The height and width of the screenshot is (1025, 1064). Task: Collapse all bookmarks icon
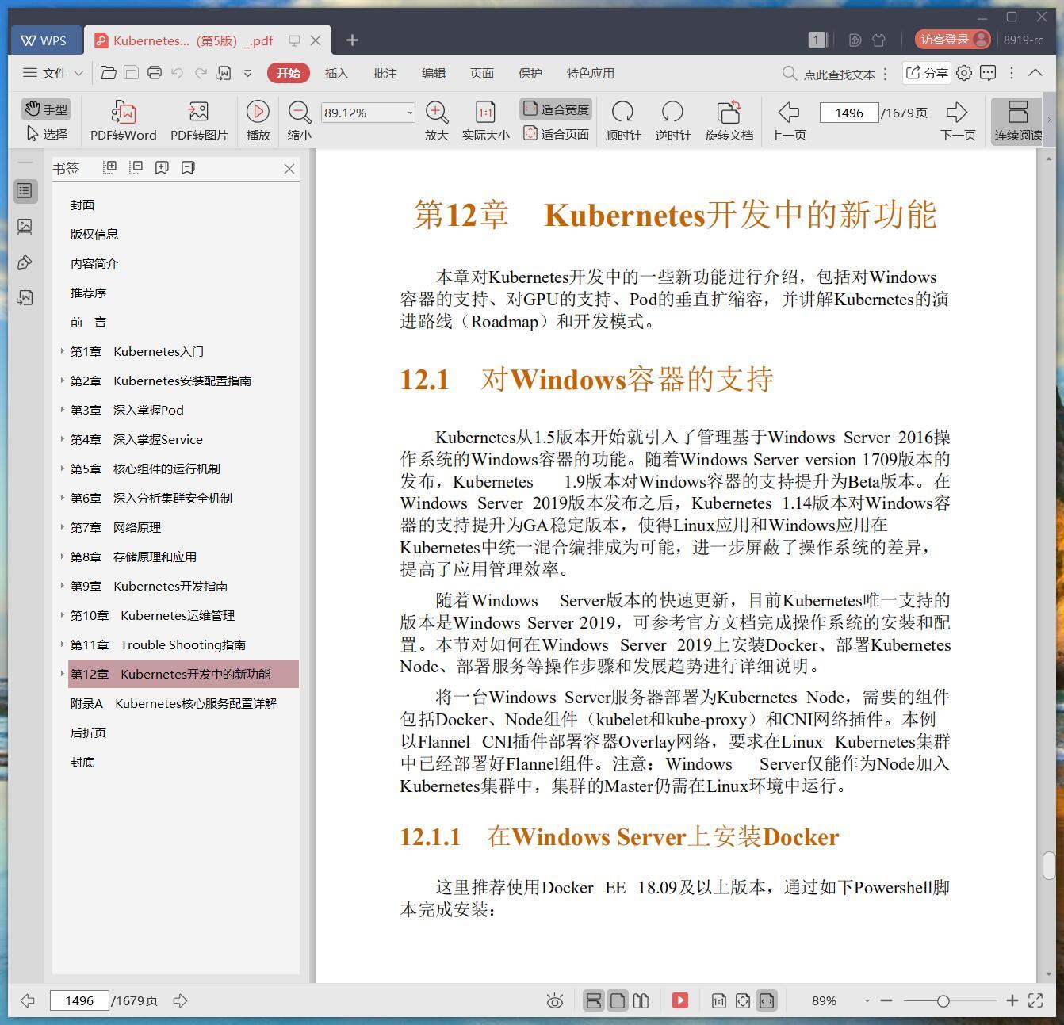(x=136, y=167)
